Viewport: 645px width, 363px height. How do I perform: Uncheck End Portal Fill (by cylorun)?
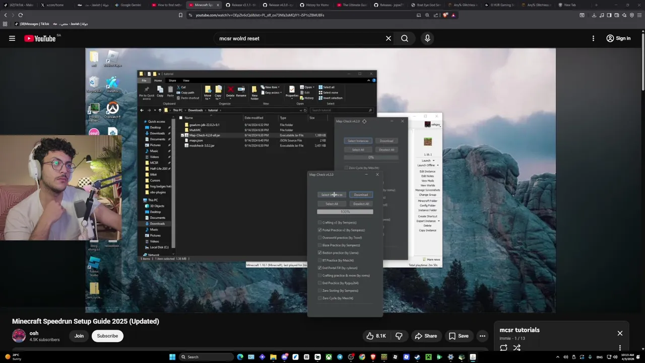point(319,268)
